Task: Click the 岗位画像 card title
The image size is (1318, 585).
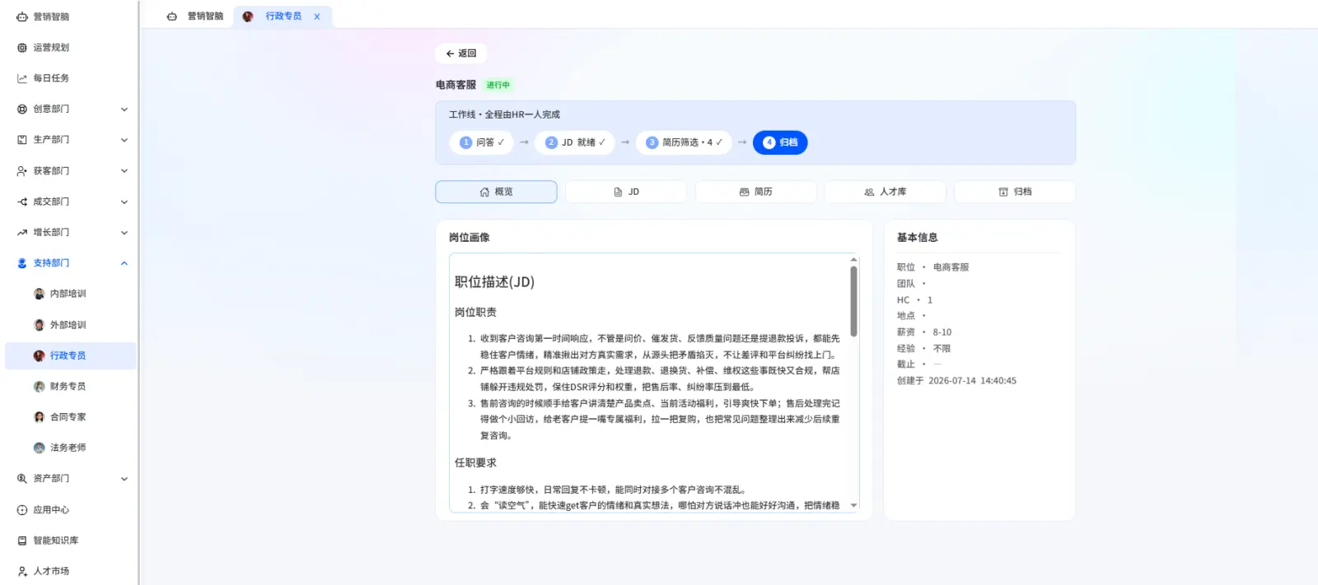Action: point(469,238)
